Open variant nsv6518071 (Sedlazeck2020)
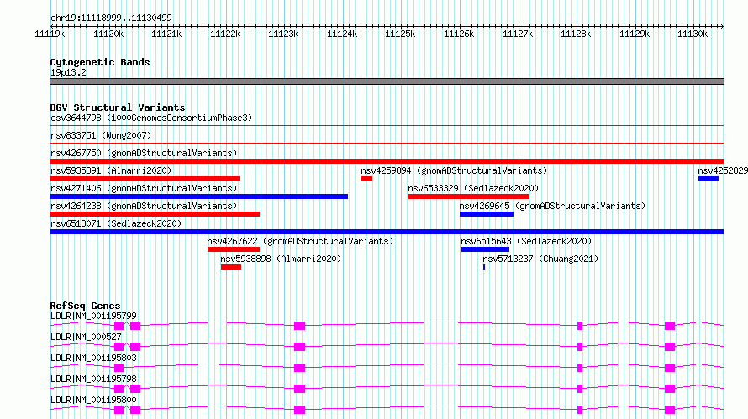Image resolution: width=748 pixels, height=419 pixels. click(x=116, y=223)
